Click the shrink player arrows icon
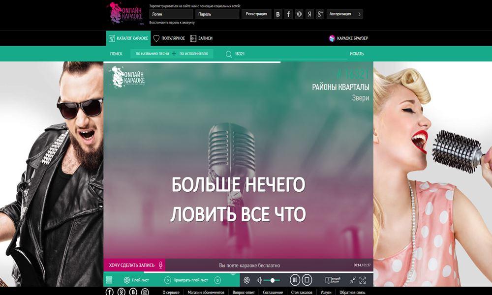 coord(352,280)
